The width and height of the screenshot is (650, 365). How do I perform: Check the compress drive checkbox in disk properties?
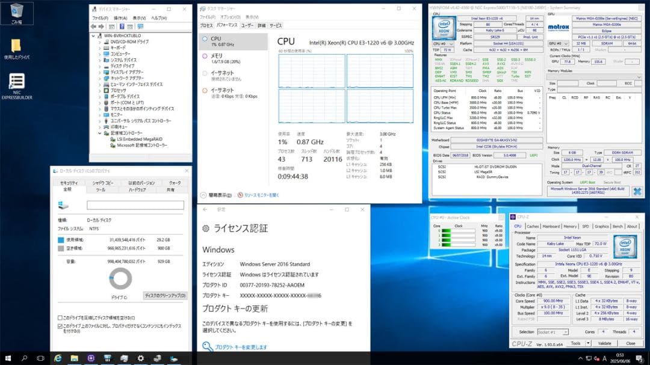(59, 317)
